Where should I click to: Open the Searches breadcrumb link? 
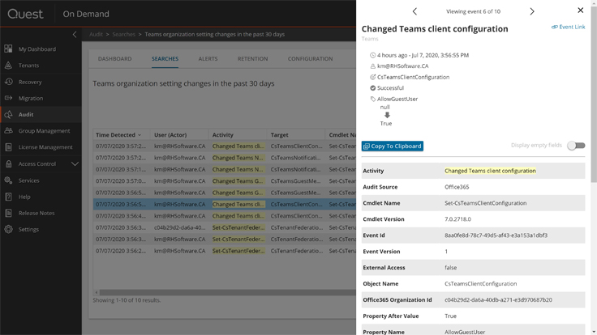124,34
